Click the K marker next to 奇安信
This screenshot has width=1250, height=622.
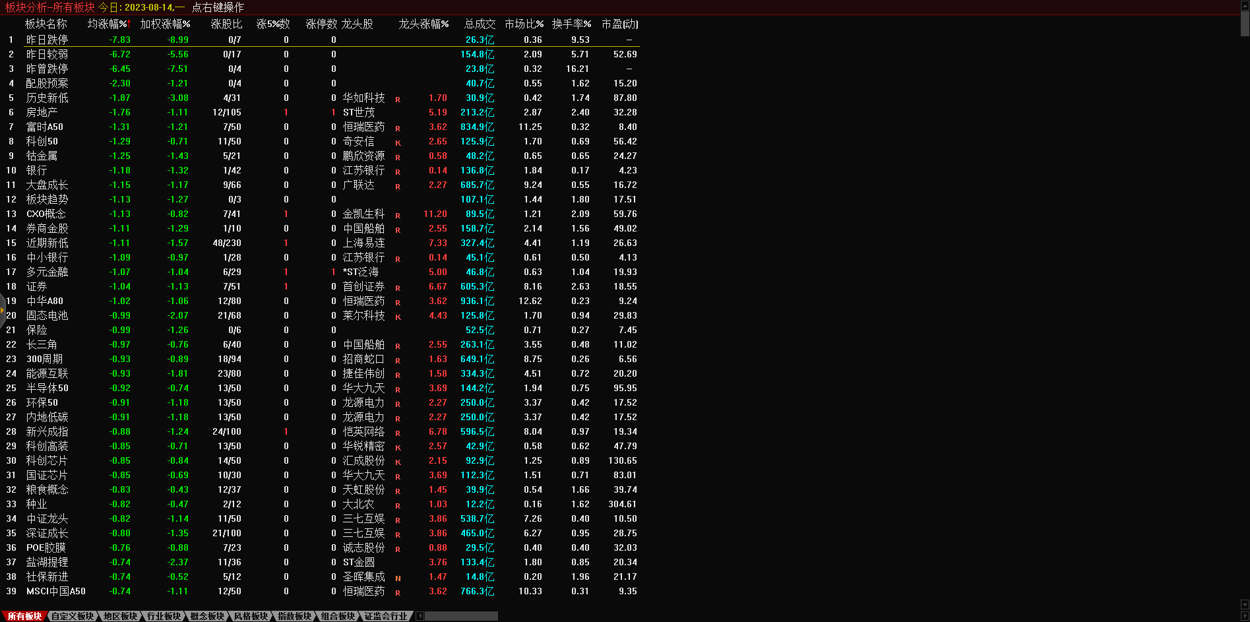398,143
